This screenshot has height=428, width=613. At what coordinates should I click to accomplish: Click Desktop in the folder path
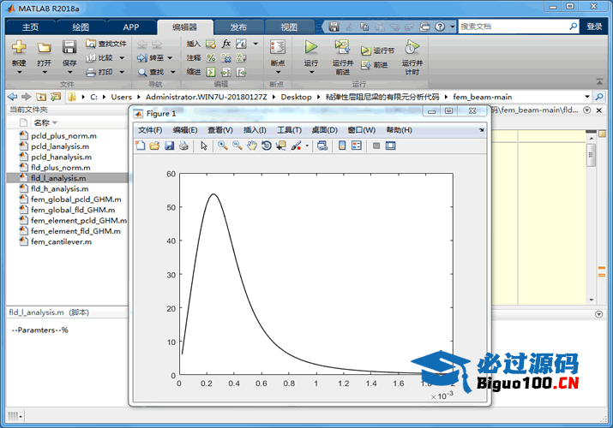(296, 97)
